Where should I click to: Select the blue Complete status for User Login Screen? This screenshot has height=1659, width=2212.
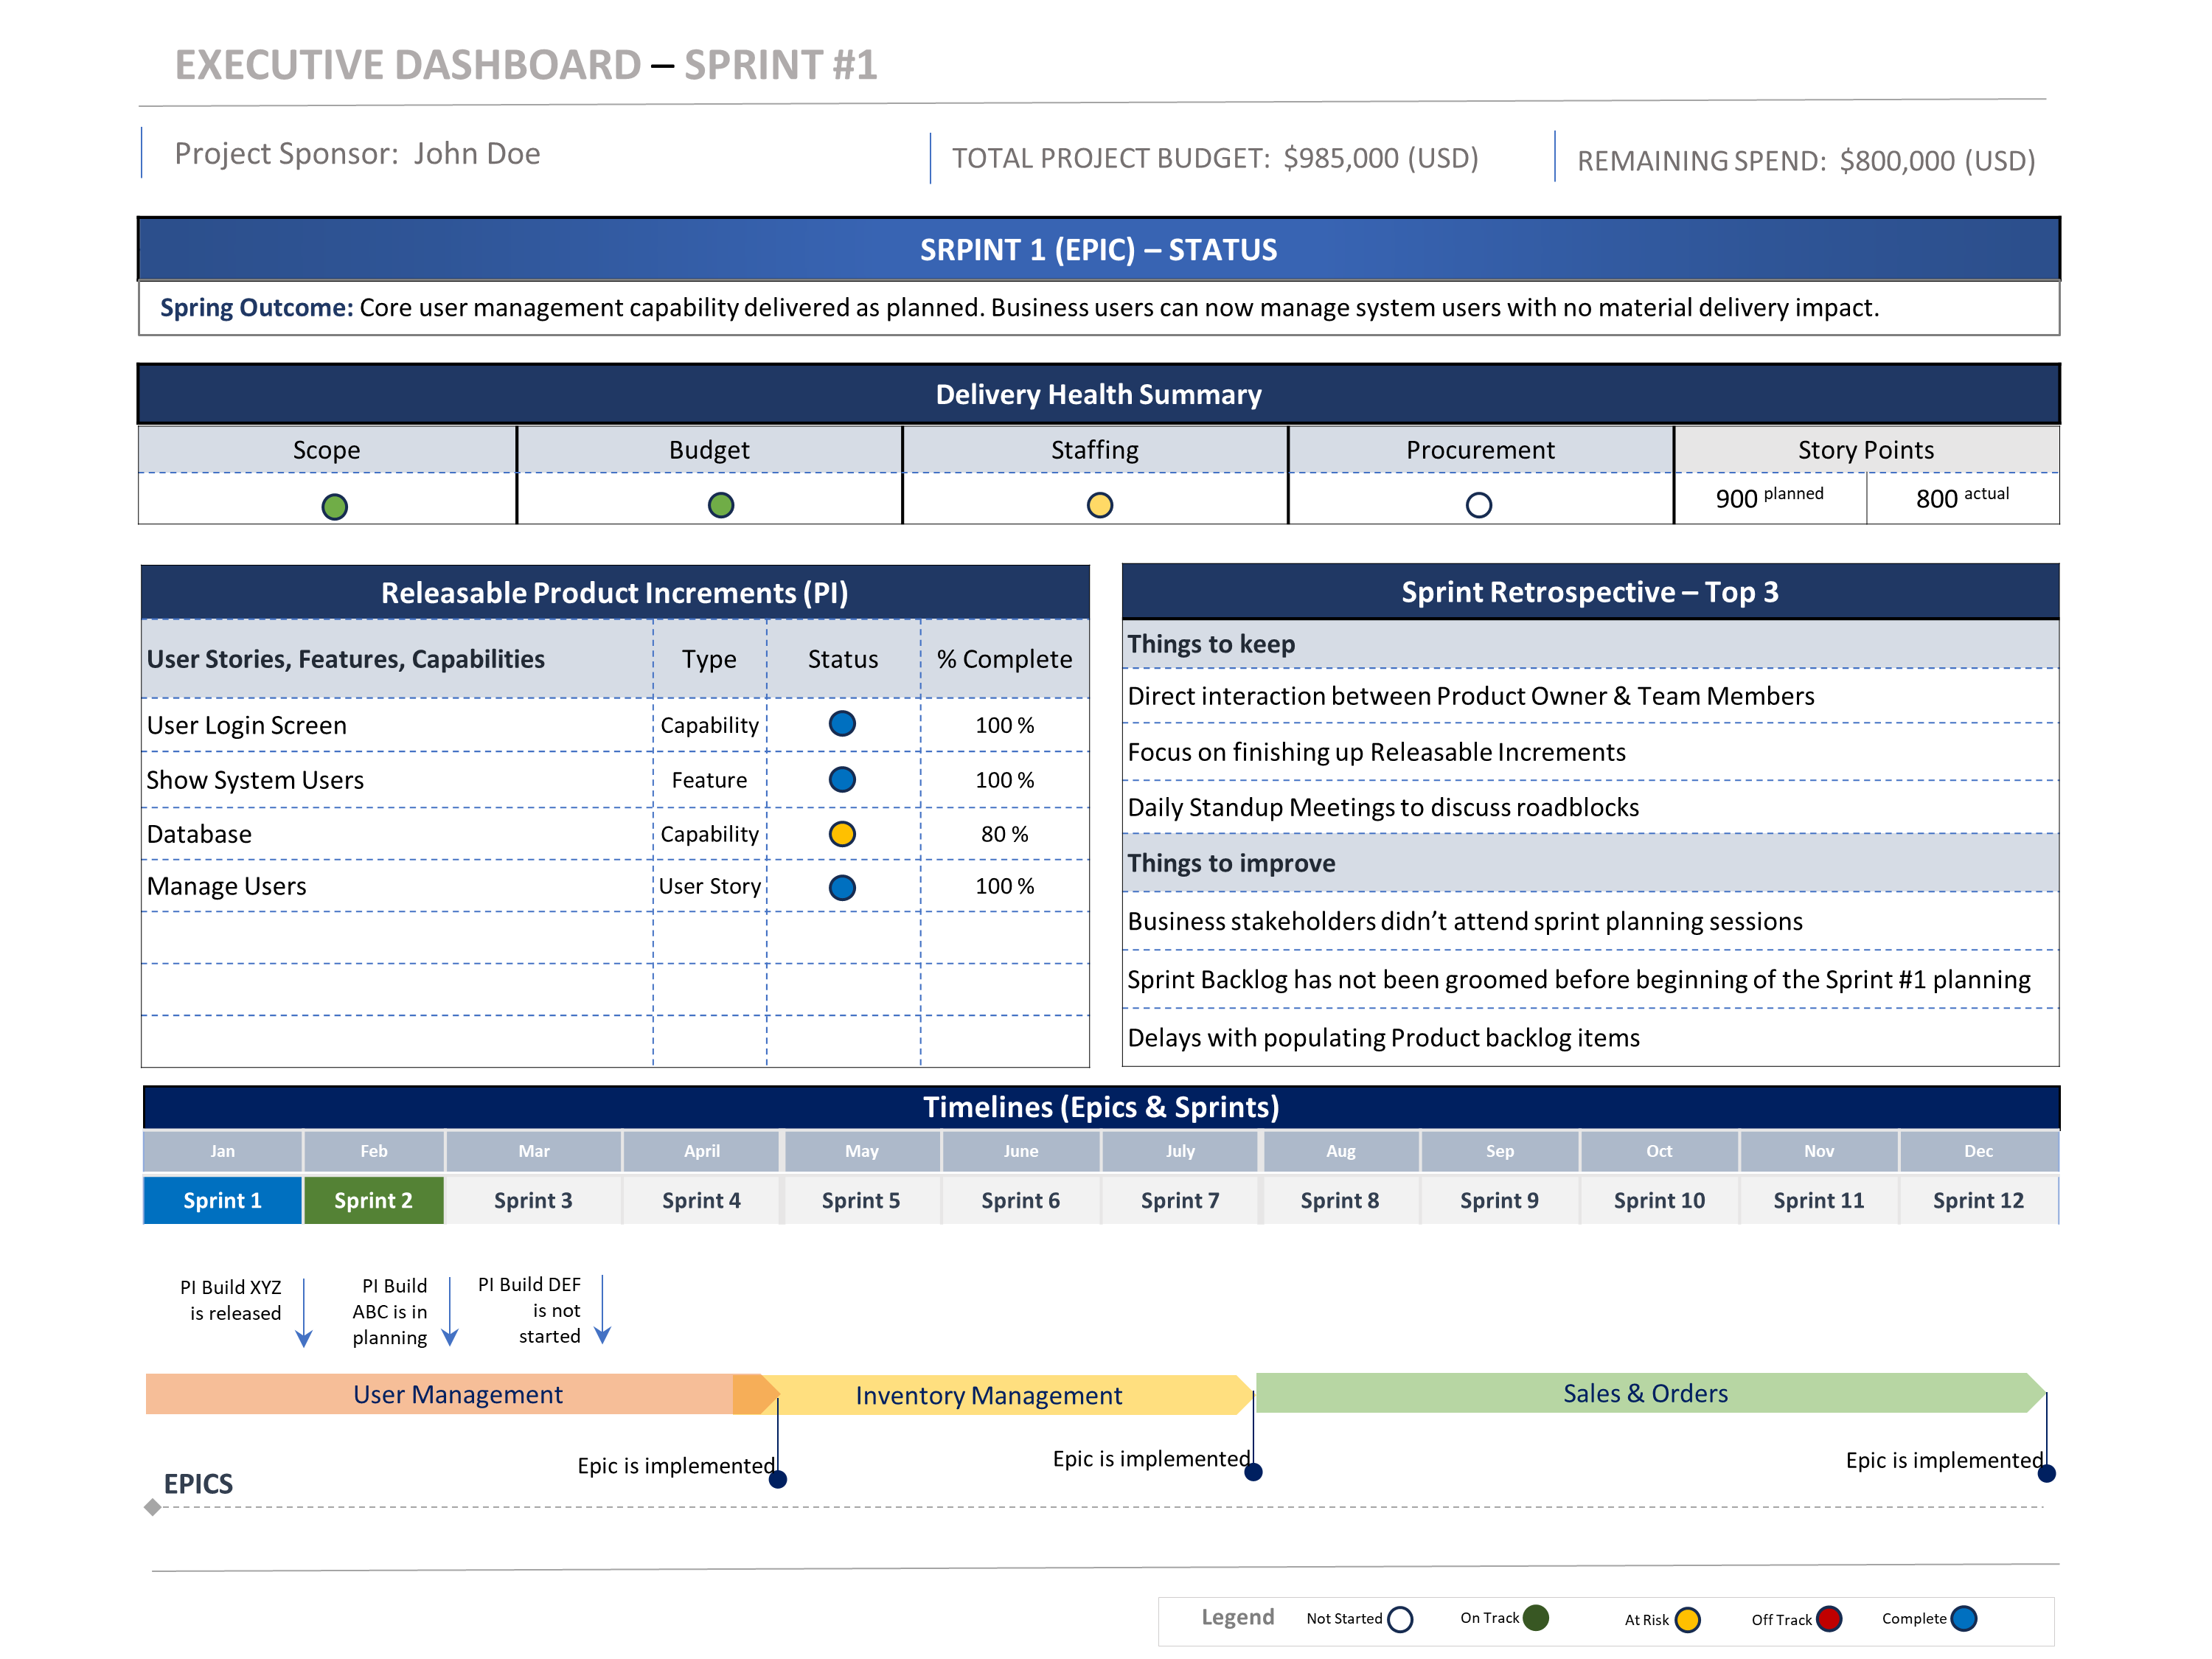pyautogui.click(x=843, y=725)
